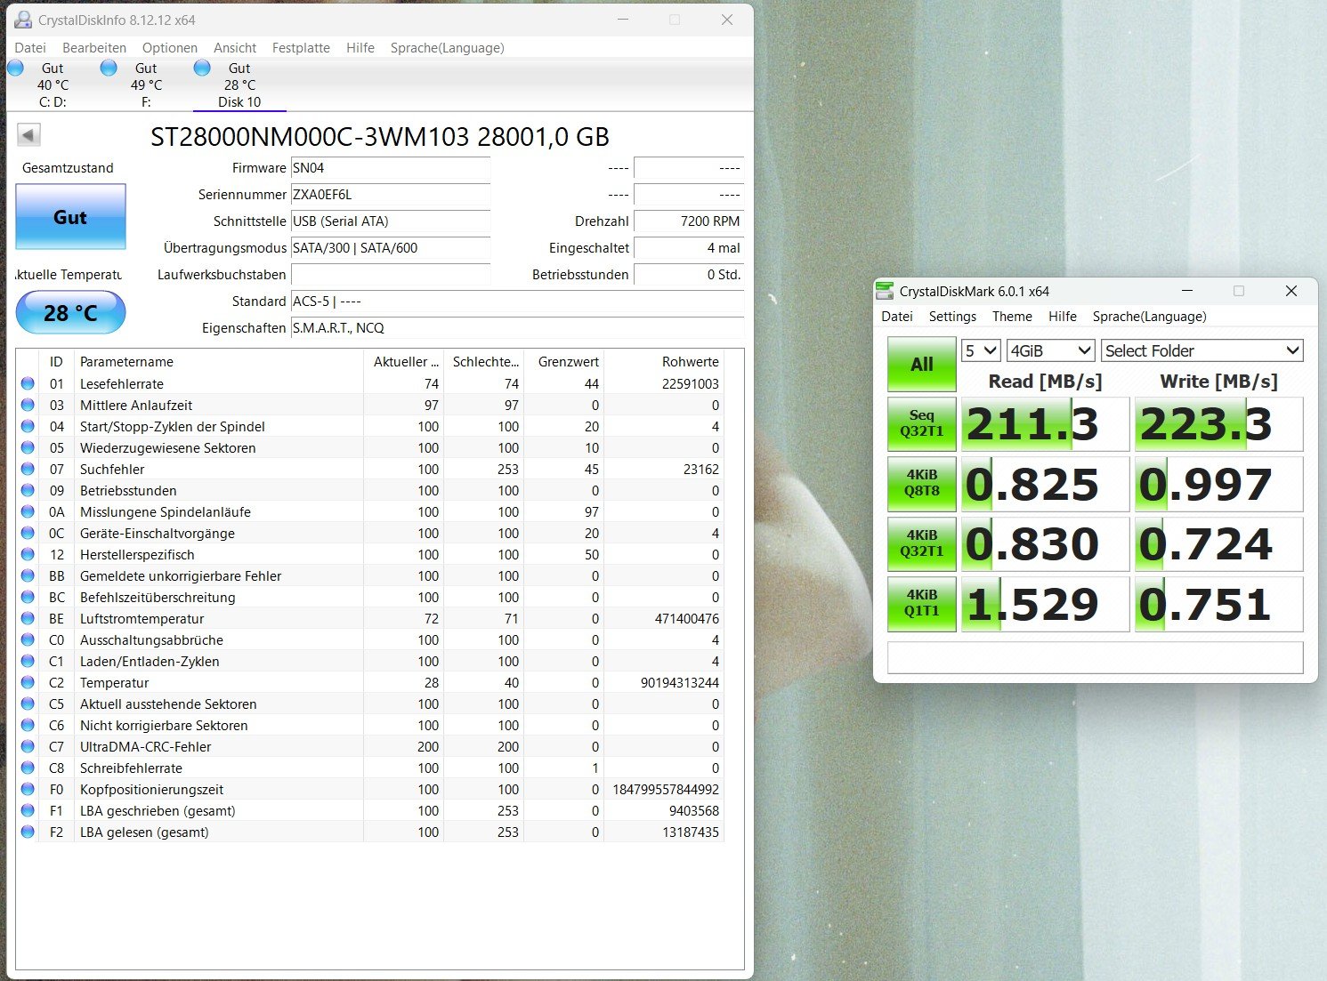The image size is (1327, 981).
Task: Open Datei menu in CrystalDiskInfo
Action: click(x=30, y=48)
